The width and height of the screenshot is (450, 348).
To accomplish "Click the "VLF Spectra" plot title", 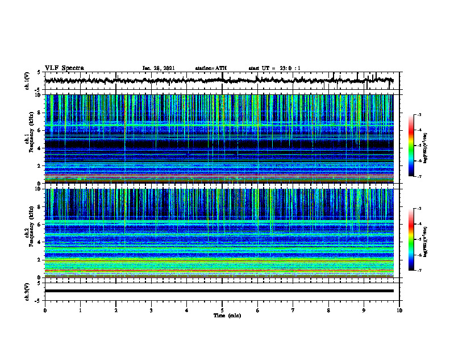I will (64, 68).
